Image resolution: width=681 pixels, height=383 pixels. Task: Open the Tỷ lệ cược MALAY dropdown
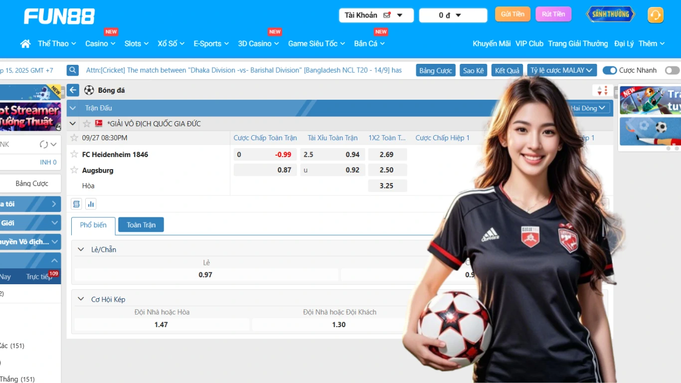pyautogui.click(x=561, y=70)
